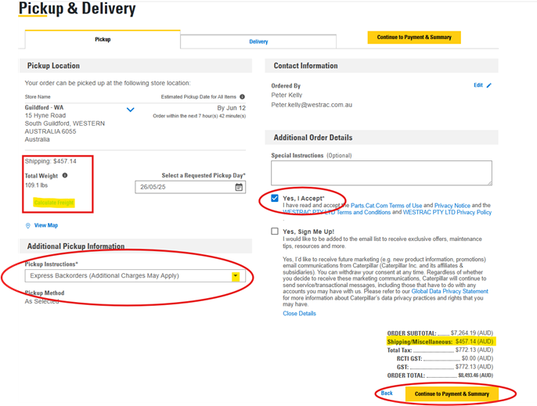Click the map pin icon beside View Map

click(x=28, y=225)
